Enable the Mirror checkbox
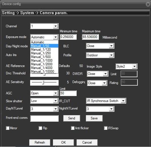The image size is (151, 147). coord(8,128)
